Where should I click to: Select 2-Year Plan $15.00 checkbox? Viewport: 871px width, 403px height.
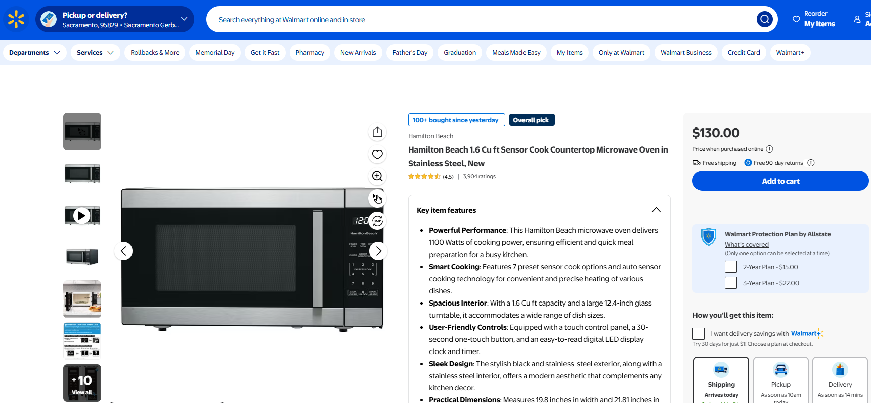tap(731, 267)
